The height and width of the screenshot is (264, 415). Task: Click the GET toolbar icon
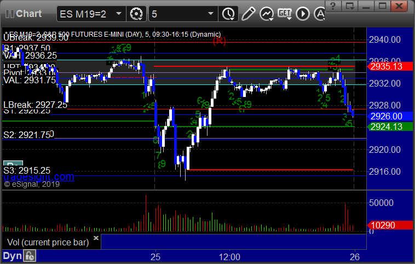[285, 14]
